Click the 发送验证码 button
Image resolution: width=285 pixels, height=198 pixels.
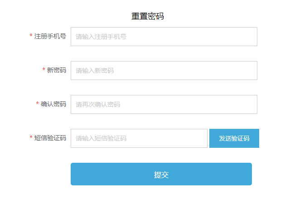[x=234, y=138]
